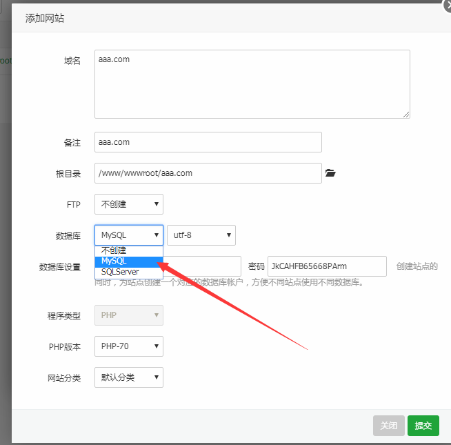The image size is (451, 445).
Task: Open the FTP 不创建 dropdown
Action: coord(129,204)
